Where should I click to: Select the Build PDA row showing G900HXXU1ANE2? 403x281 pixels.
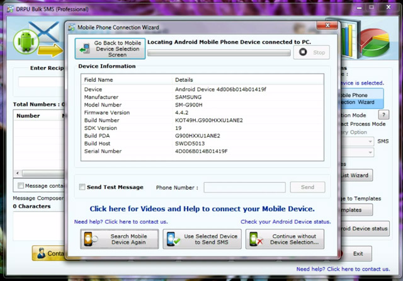coord(202,135)
